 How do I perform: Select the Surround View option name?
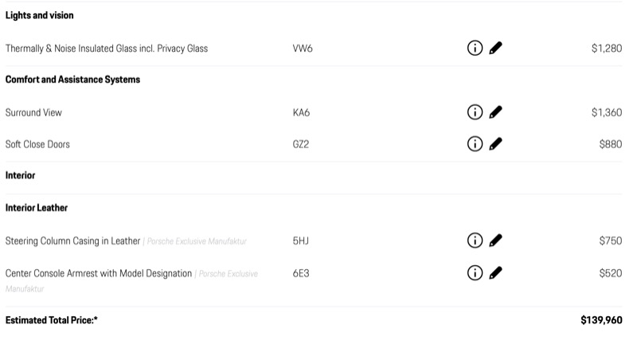click(x=33, y=112)
